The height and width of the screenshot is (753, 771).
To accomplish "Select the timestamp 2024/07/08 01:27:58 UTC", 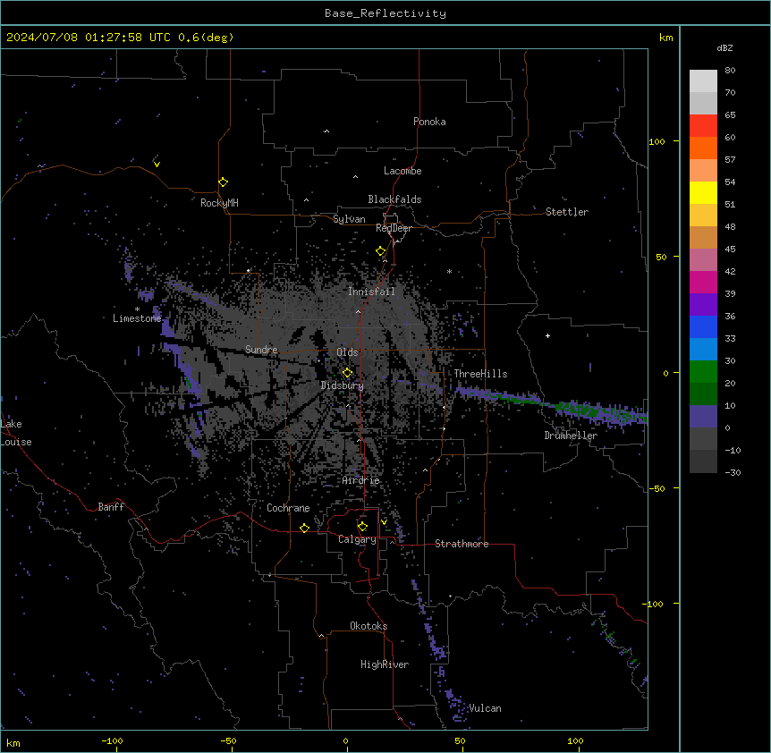I will 89,38.
